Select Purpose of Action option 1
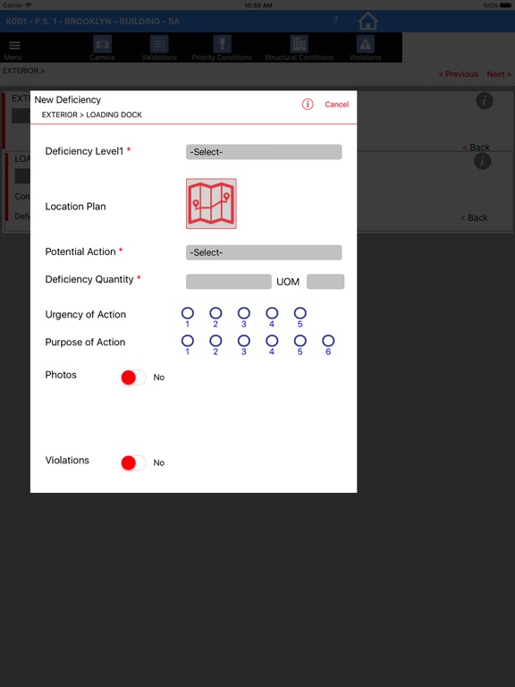This screenshot has width=515, height=687. pyautogui.click(x=188, y=341)
